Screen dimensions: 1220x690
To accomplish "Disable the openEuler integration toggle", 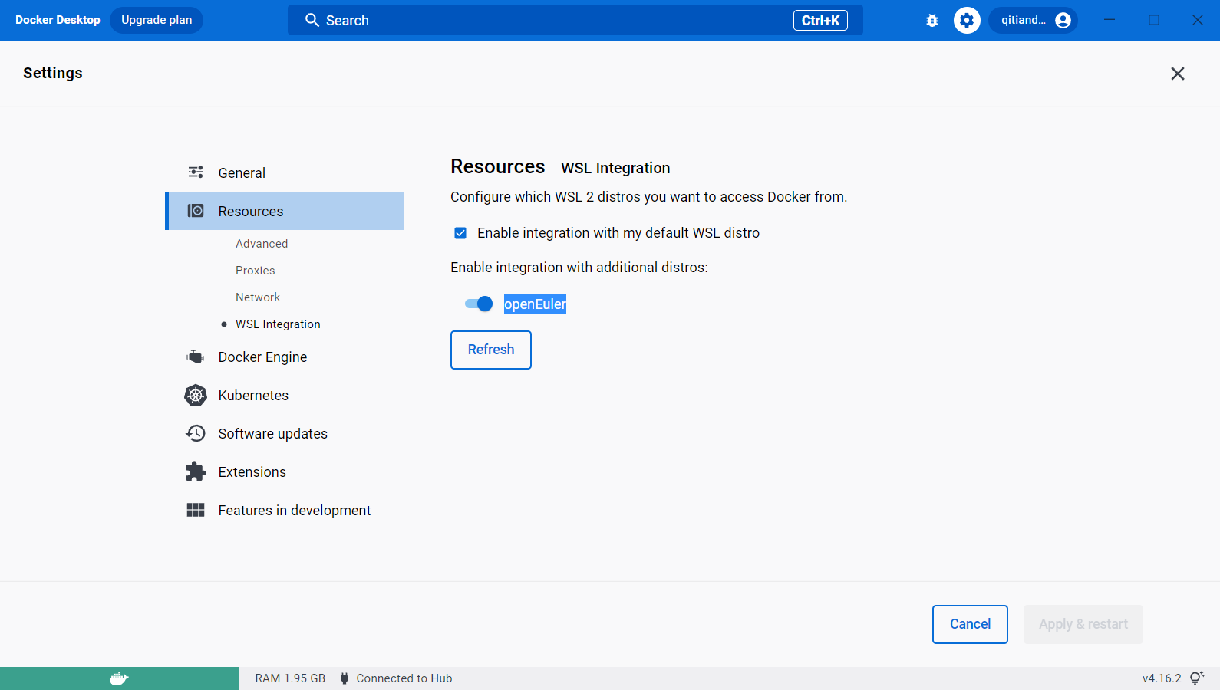I will tap(479, 304).
